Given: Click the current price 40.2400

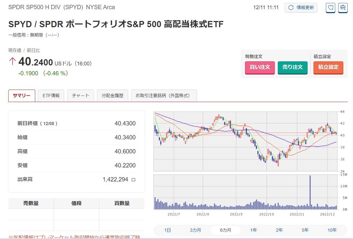Looking at the screenshot, I should 35,62.
